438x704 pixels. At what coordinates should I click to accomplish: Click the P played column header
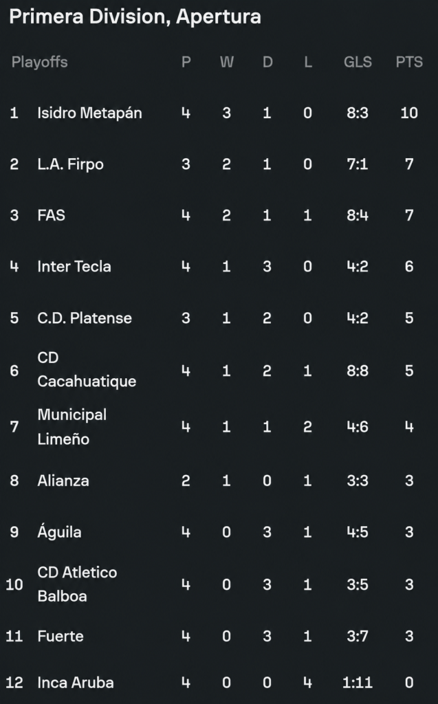pos(186,62)
